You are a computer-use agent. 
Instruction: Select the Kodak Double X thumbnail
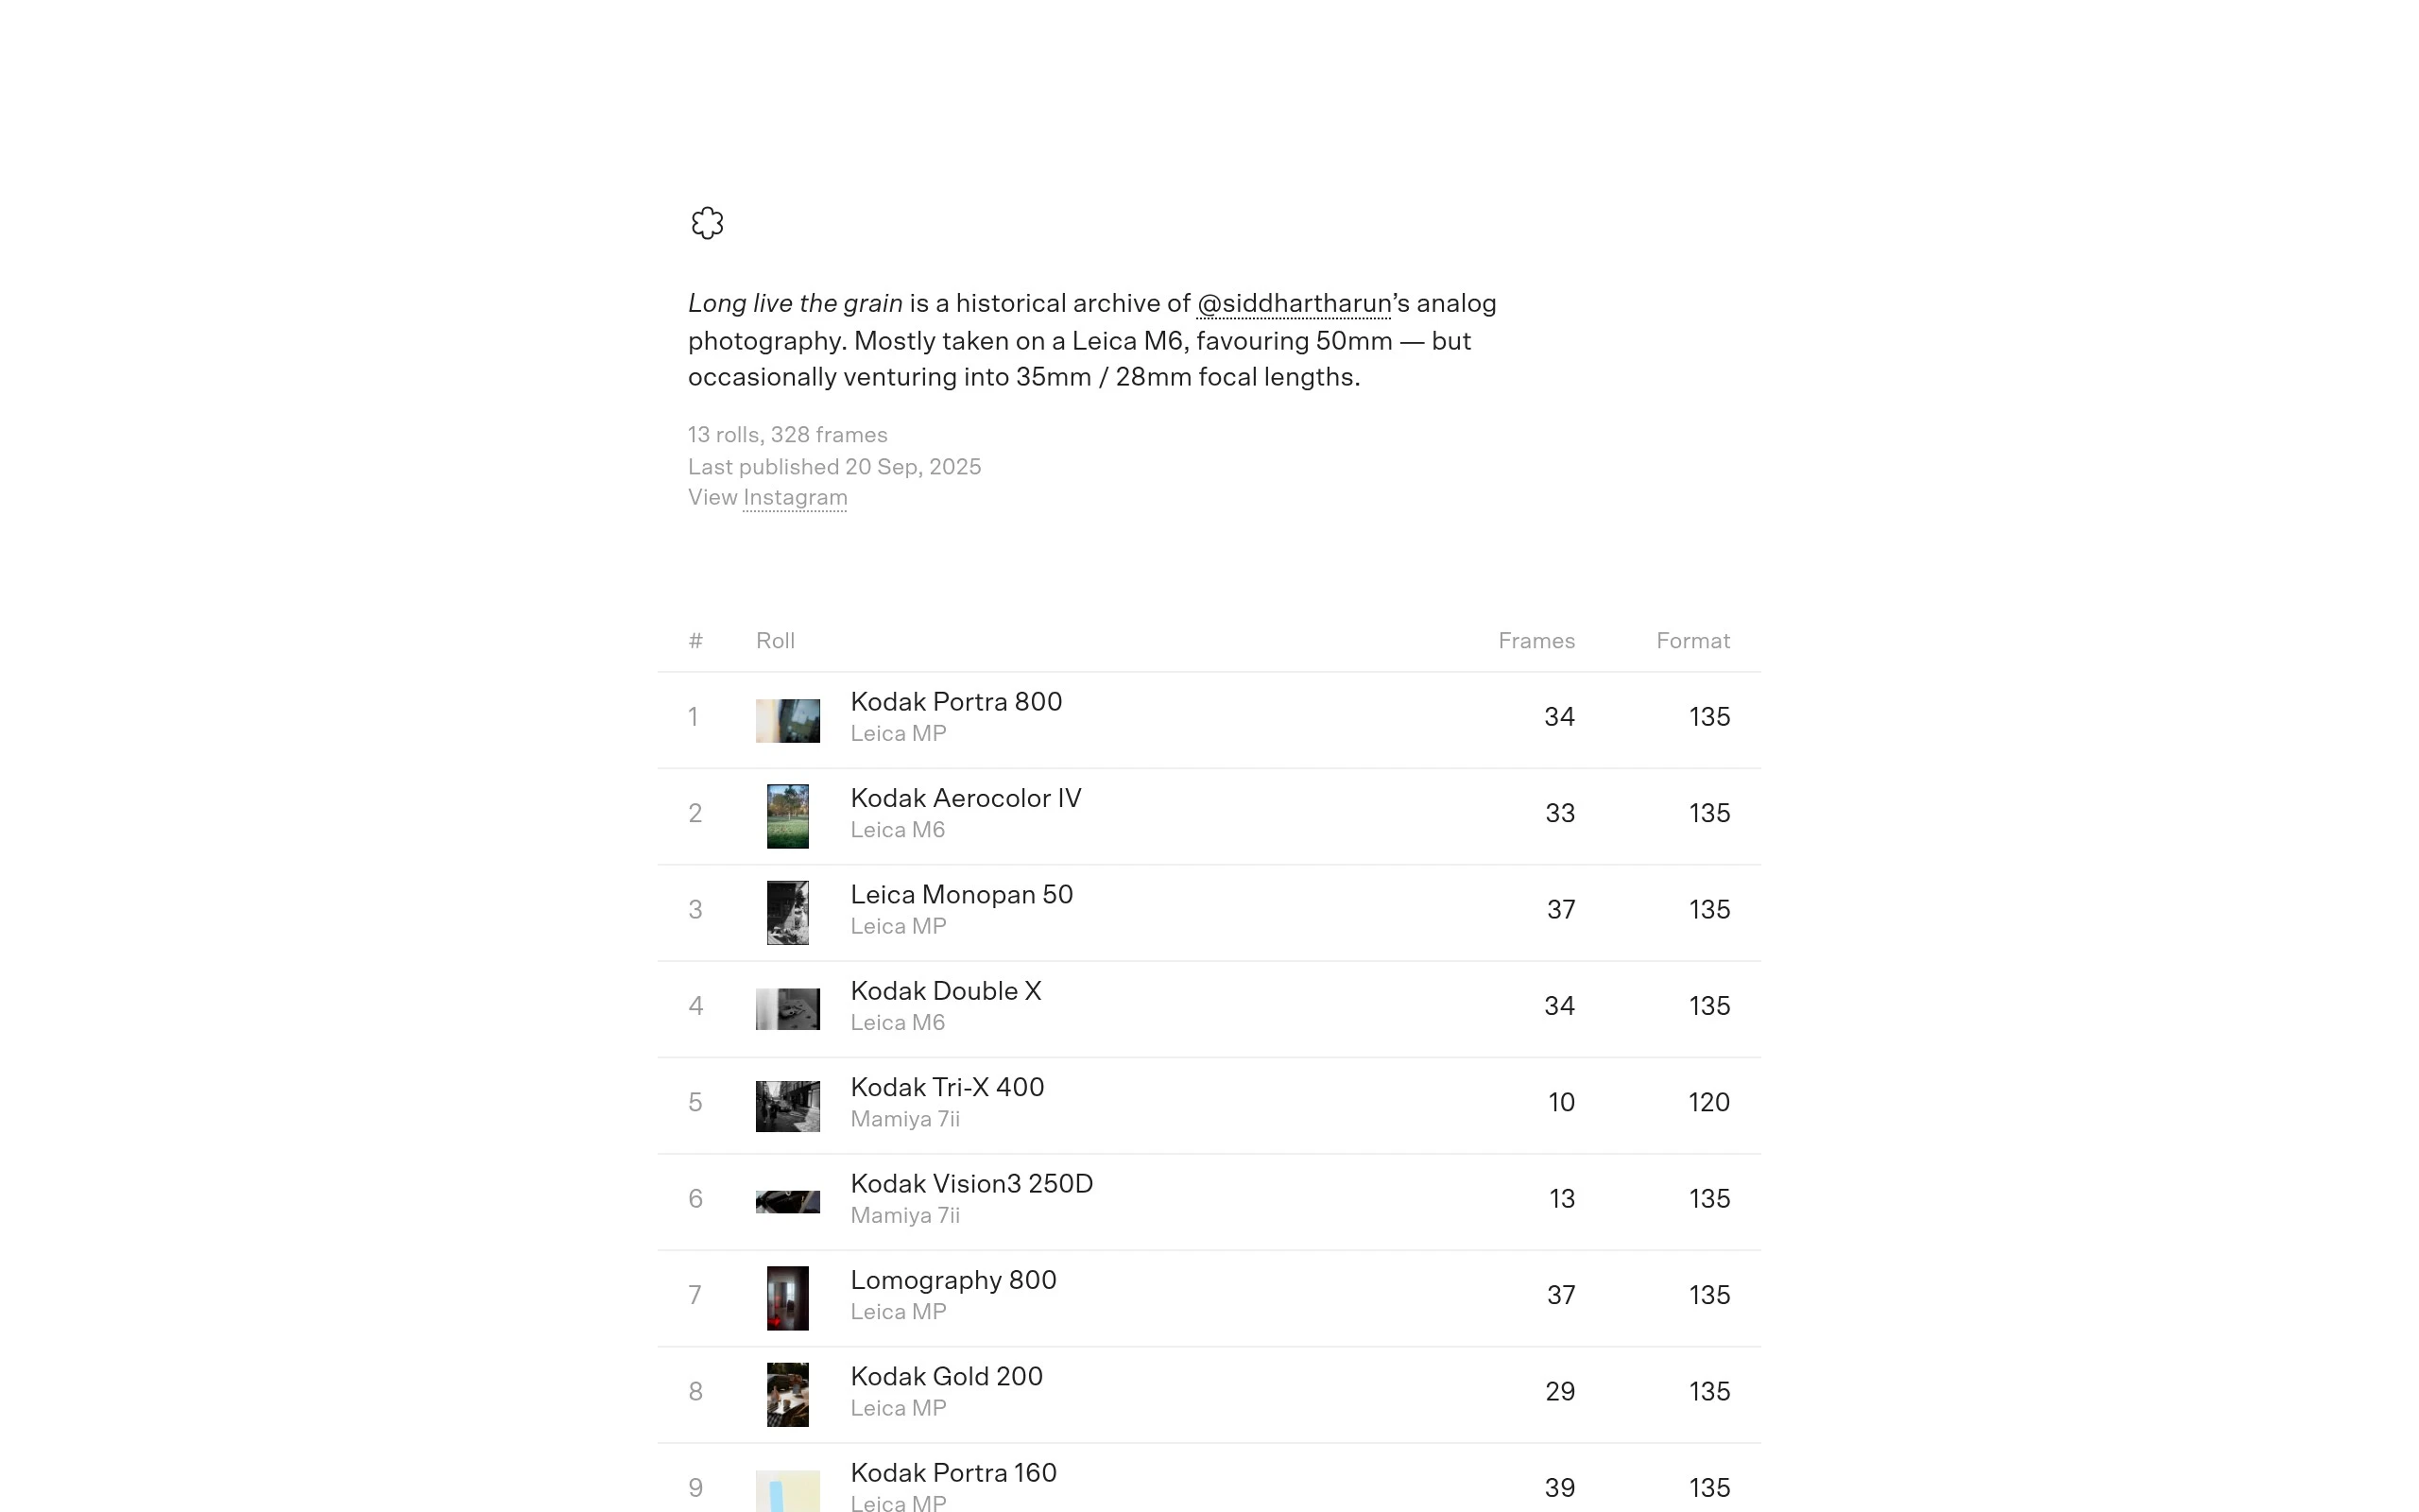coord(788,1008)
